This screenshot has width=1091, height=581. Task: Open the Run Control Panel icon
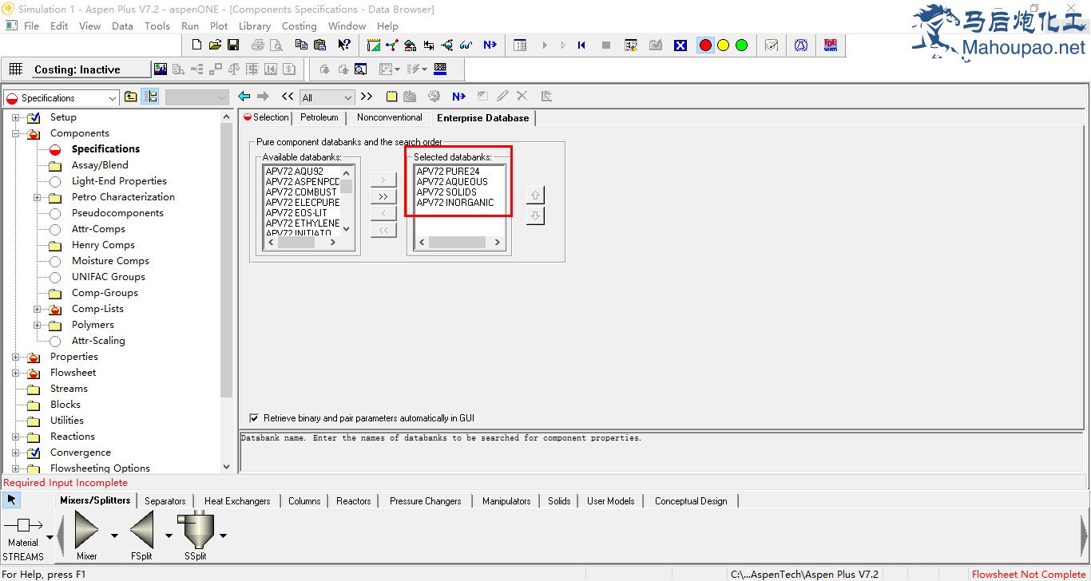click(x=520, y=45)
